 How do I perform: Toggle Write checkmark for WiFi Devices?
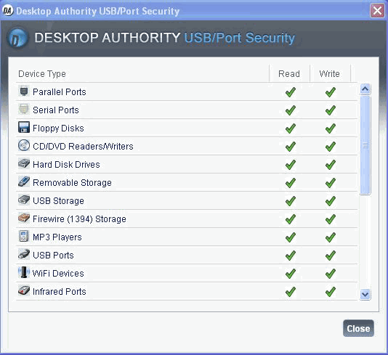click(x=331, y=274)
